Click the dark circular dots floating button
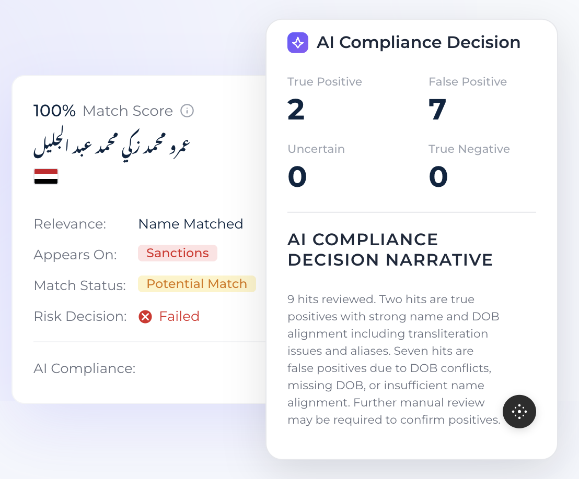The height and width of the screenshot is (479, 579). pos(519,412)
